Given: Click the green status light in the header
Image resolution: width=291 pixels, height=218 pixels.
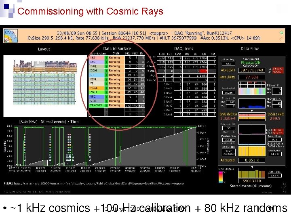Looking at the screenshot, I should 281,33.
